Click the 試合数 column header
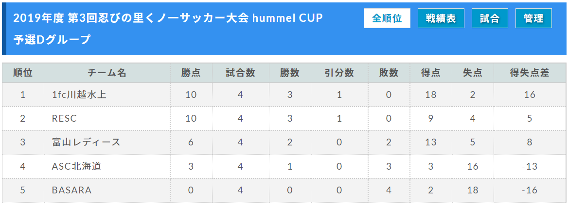568x206 pixels. [240, 73]
